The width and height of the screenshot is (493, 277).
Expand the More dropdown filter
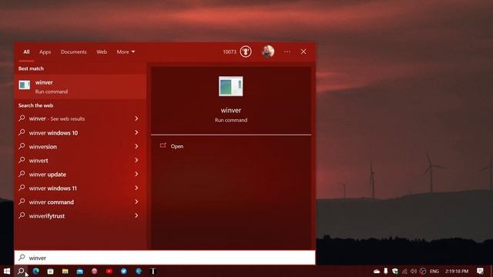[126, 52]
